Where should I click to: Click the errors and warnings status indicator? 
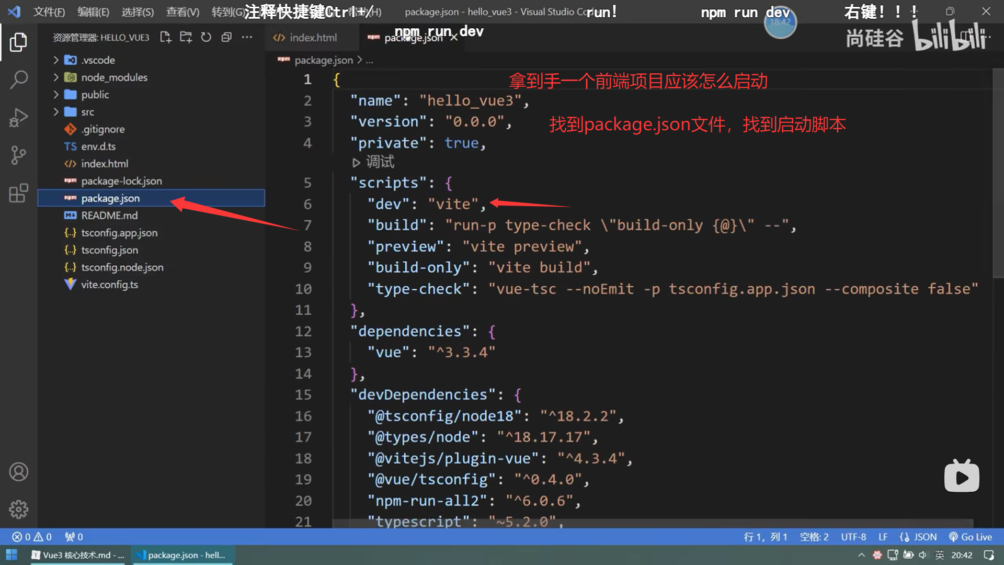(x=32, y=537)
